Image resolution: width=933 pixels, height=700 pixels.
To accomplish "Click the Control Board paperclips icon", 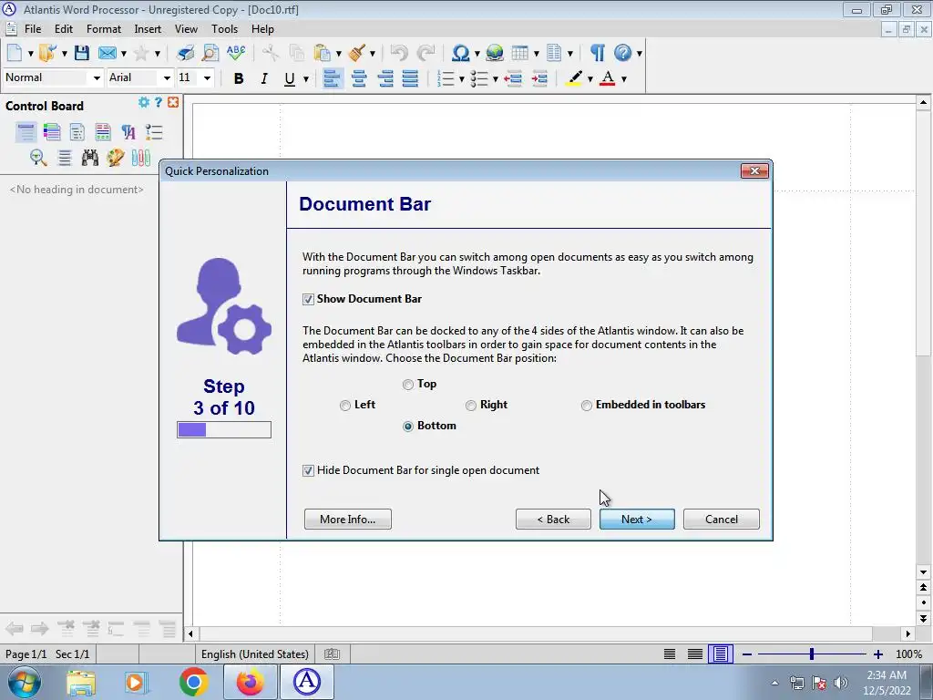I will [141, 158].
